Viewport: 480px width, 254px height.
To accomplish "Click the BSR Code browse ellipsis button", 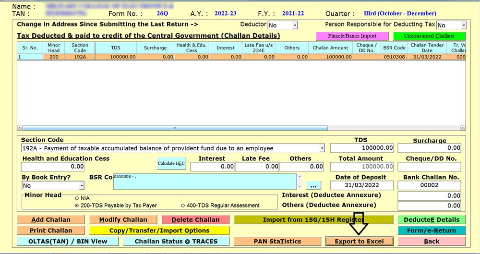I will 313,185.
